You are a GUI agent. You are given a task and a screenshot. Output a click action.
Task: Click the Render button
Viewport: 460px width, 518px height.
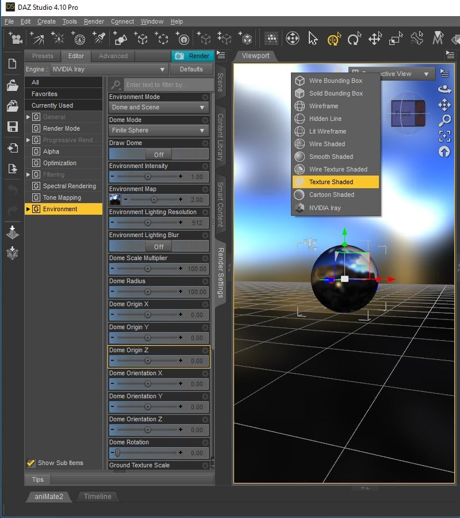(193, 56)
